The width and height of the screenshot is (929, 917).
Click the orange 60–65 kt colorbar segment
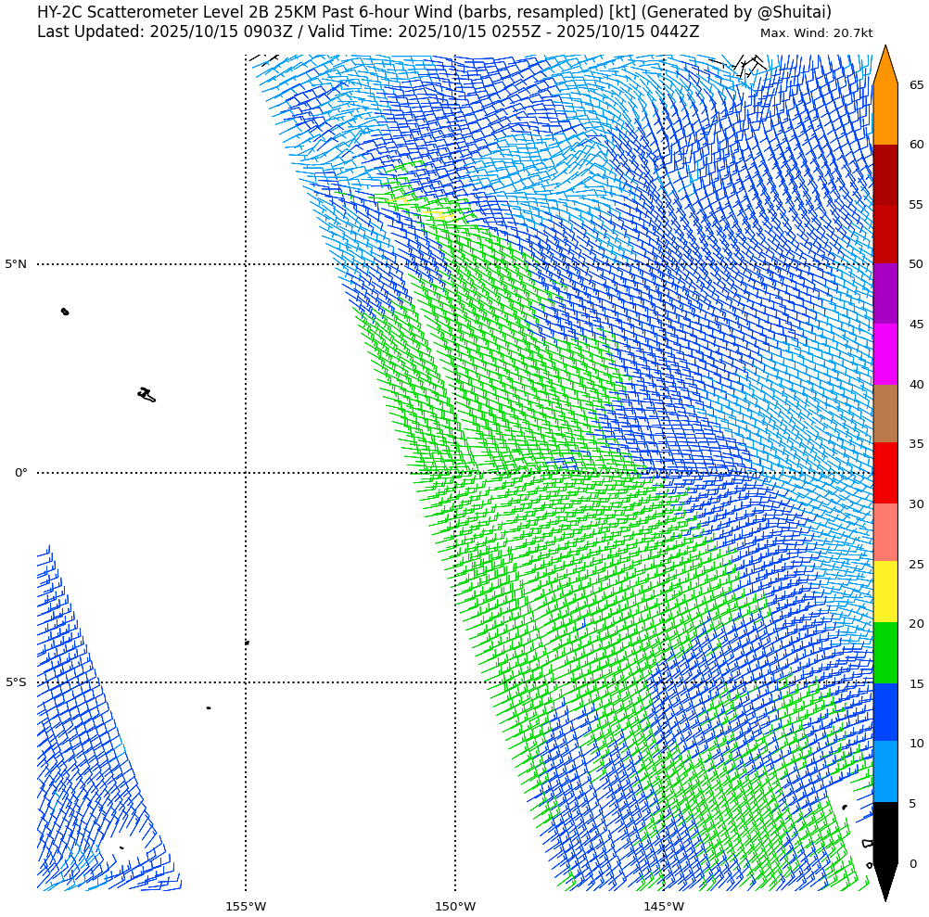coord(885,114)
